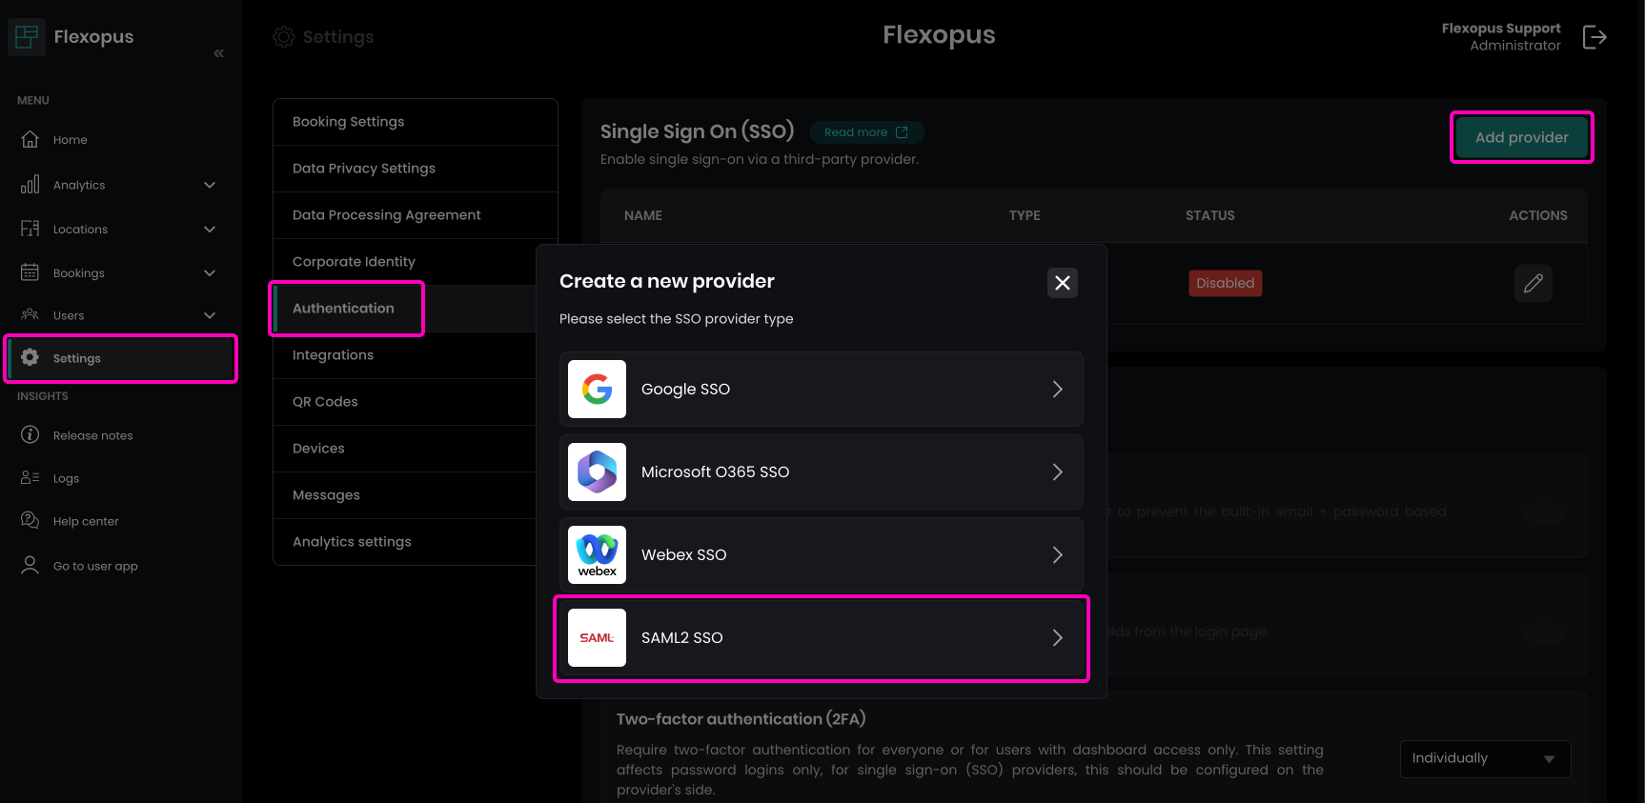Click the Home icon in the sidebar

coord(30,139)
